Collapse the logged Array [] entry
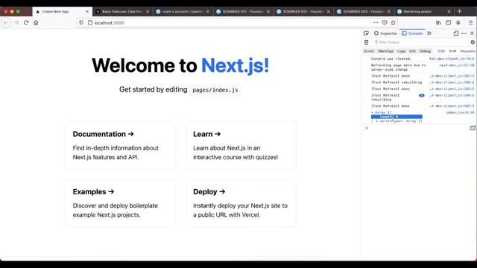Image resolution: width=477 pixels, height=268 pixels. pos(373,112)
